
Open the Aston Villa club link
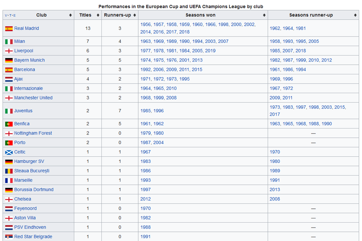coord(25,218)
